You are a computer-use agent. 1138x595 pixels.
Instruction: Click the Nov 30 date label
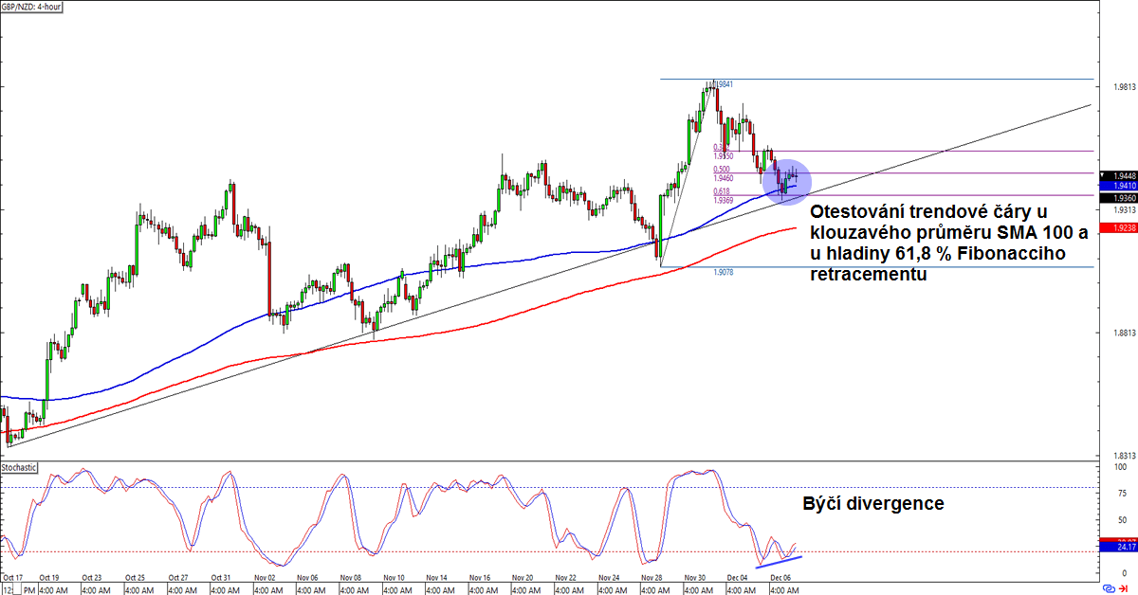pos(695,577)
